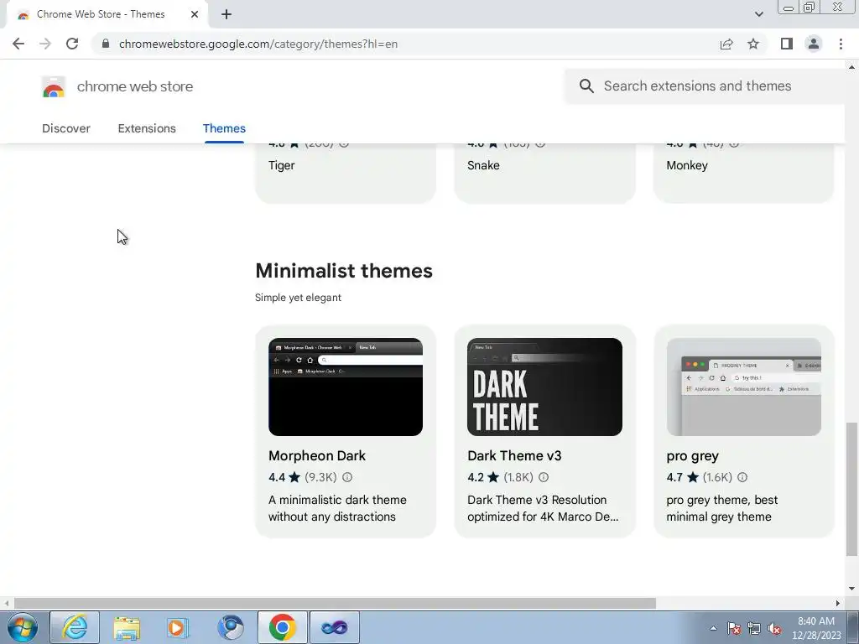Open a new tab

pyautogui.click(x=226, y=14)
